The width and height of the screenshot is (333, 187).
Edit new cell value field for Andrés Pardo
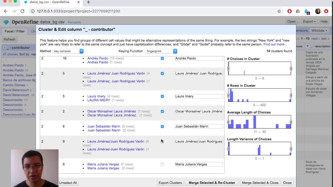199,58
